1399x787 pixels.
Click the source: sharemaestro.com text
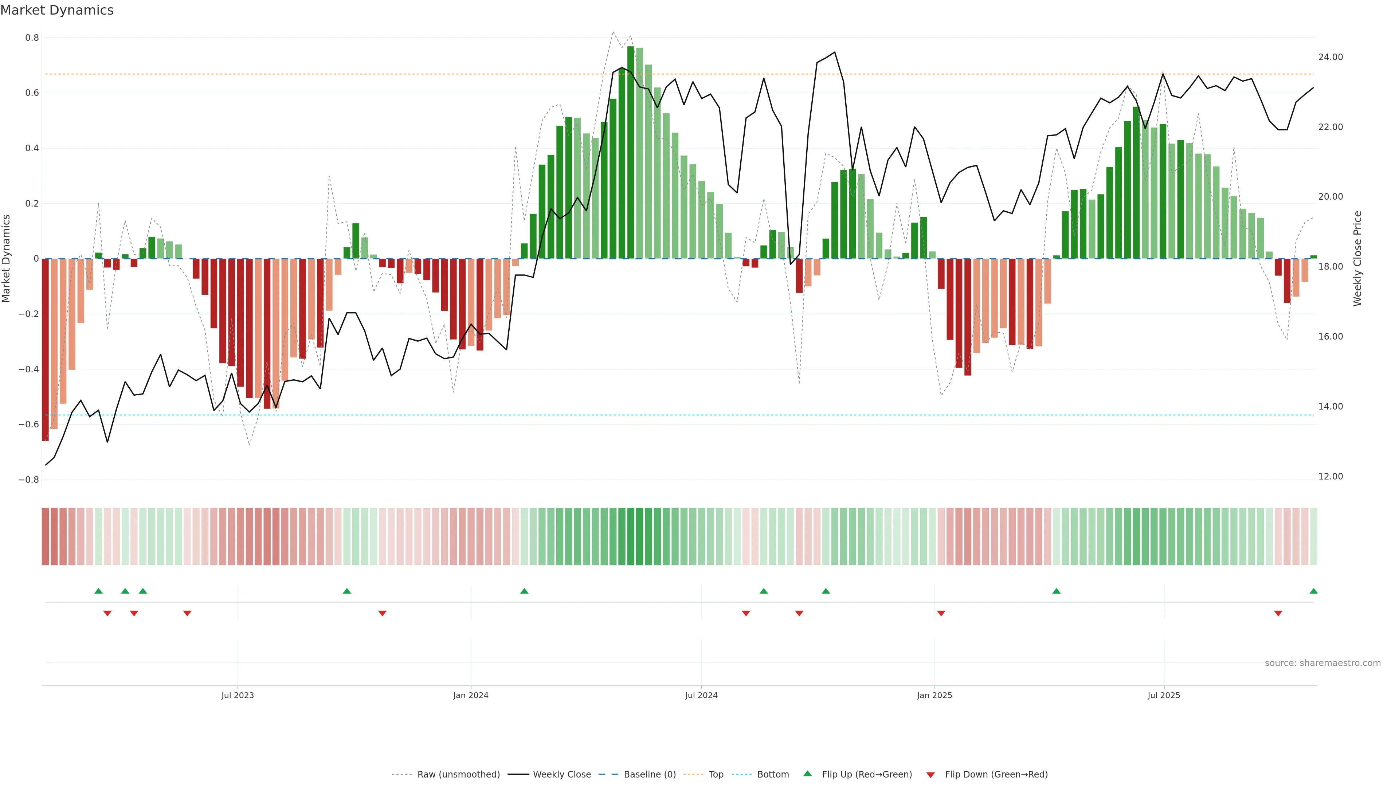1322,663
